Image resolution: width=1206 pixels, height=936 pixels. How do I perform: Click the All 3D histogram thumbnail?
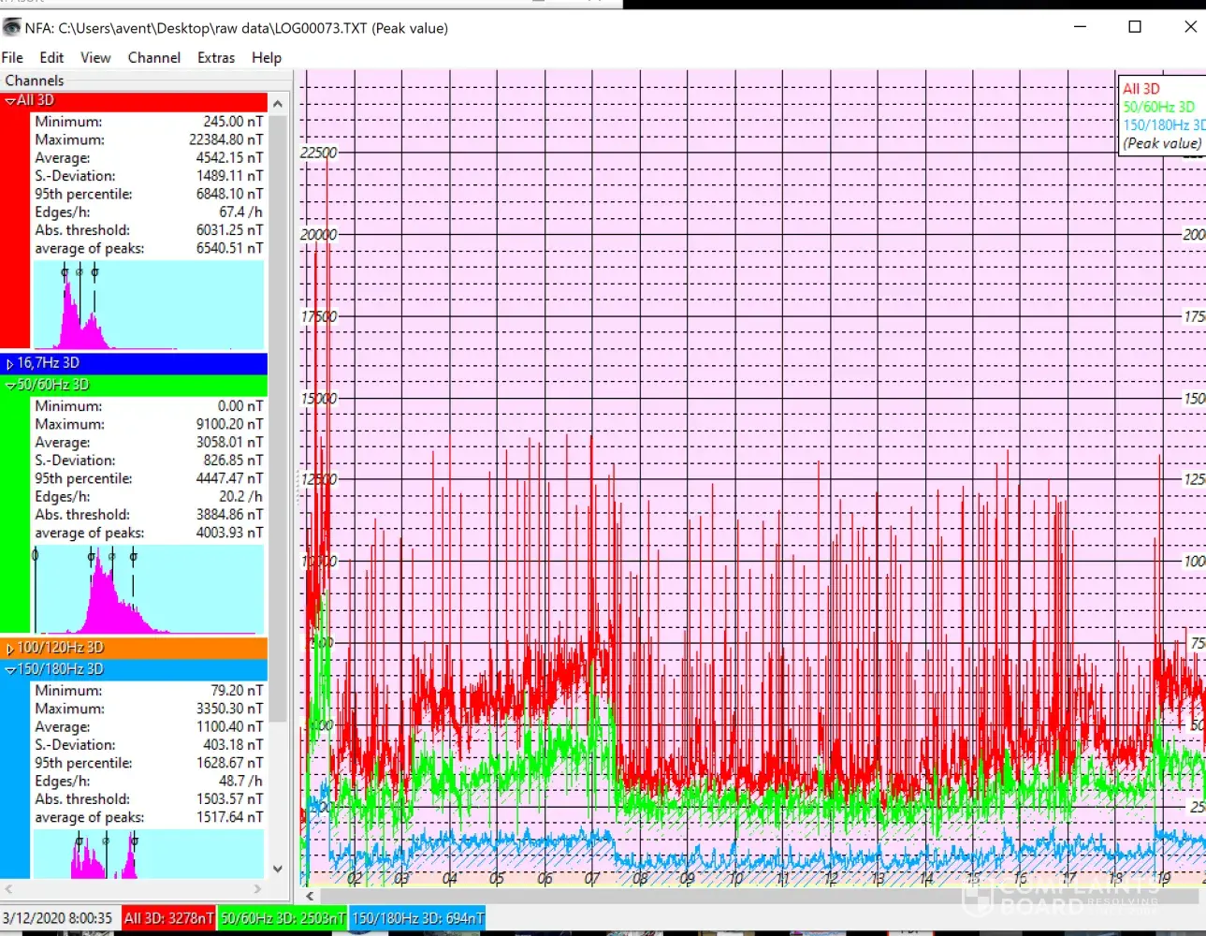click(x=149, y=304)
